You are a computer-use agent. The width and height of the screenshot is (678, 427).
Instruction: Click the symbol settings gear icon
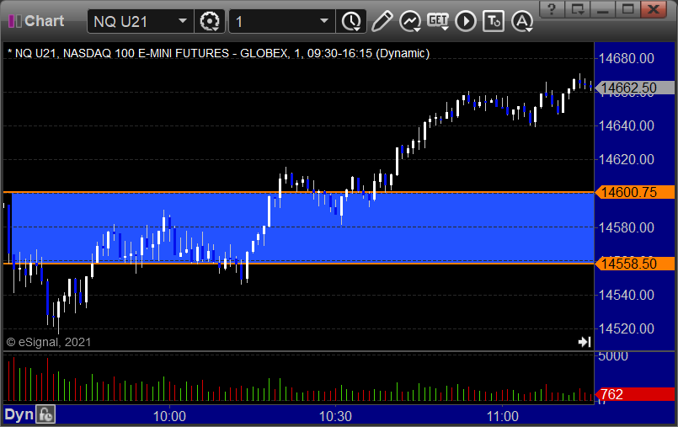[x=210, y=21]
